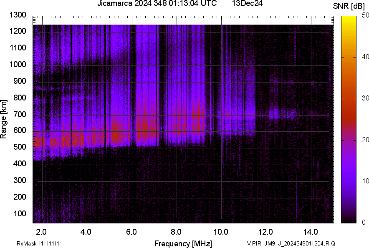This screenshot has width=369, height=248.
Task: Click the Frequency [MHz] axis label
Action: 183,243
